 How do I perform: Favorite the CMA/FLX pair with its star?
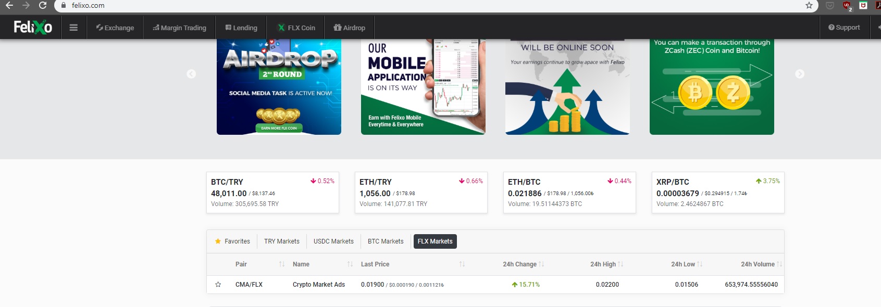point(218,285)
